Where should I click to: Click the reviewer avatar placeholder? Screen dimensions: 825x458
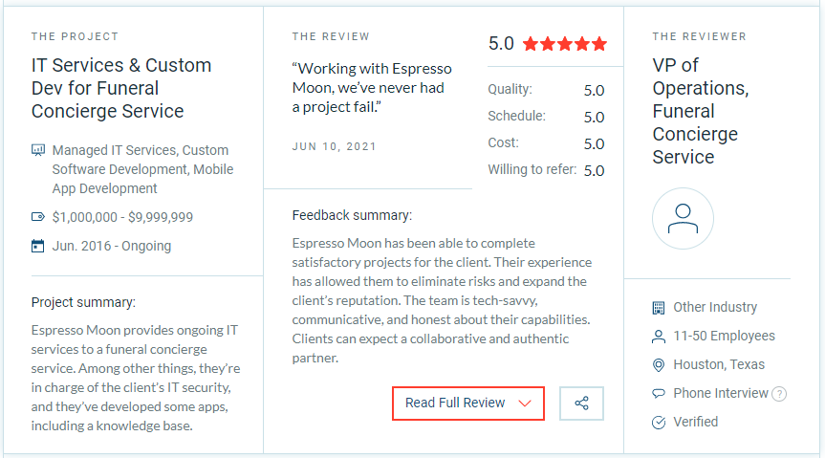[683, 218]
